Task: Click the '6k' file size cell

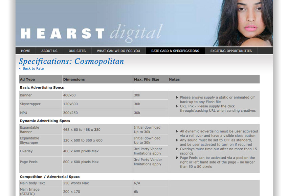Action: pyautogui.click(x=150, y=191)
